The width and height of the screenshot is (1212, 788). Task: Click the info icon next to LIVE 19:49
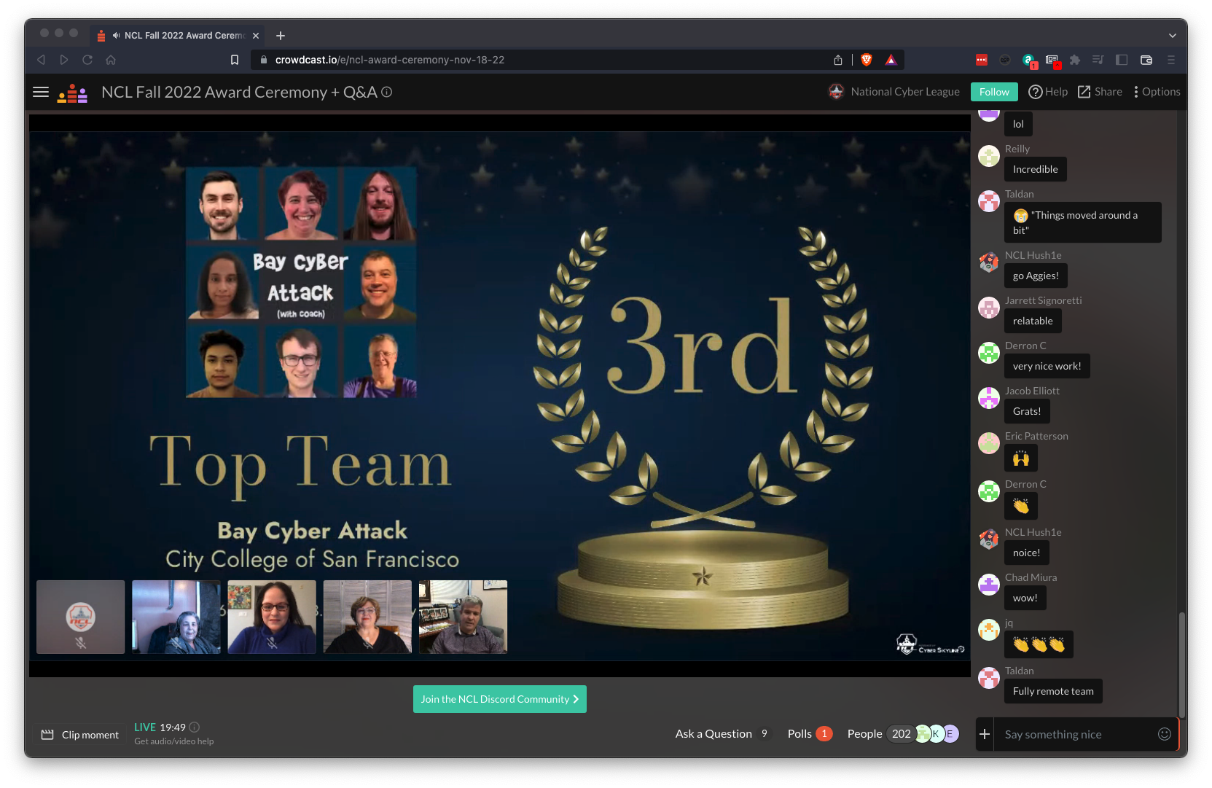(195, 727)
